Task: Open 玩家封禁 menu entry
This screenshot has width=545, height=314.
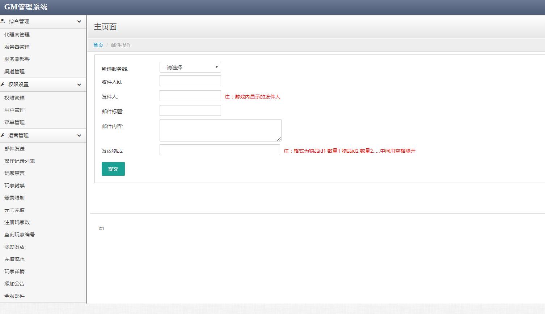Action: pyautogui.click(x=14, y=186)
